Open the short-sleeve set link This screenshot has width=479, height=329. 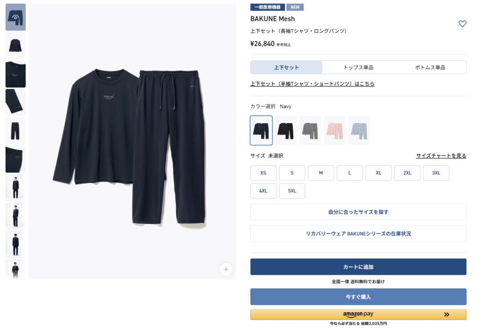click(312, 84)
